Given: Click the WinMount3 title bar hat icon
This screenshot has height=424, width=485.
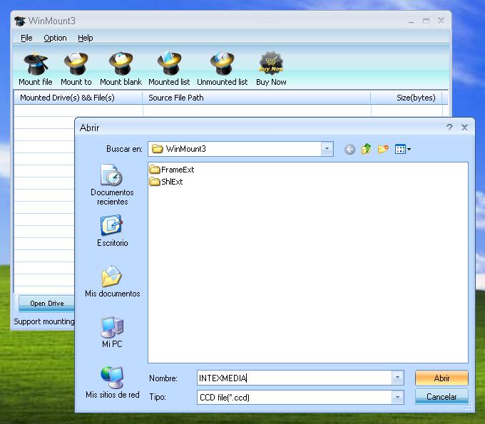Looking at the screenshot, I should coord(20,21).
